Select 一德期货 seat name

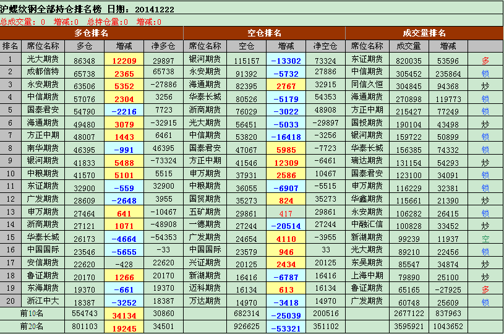(x=205, y=225)
